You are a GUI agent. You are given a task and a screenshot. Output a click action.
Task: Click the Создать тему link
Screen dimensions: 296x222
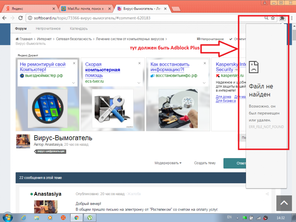(x=205, y=163)
